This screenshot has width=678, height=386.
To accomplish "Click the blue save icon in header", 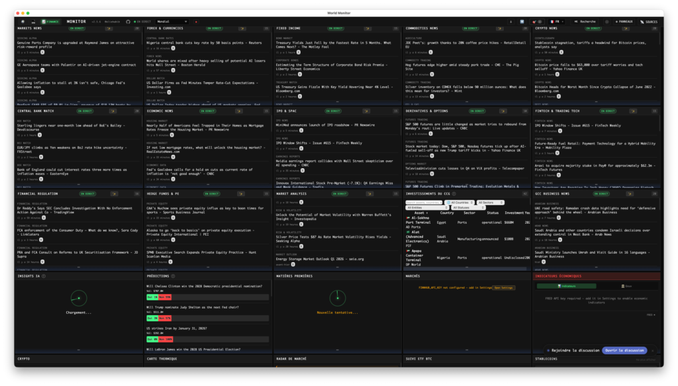I will (522, 21).
